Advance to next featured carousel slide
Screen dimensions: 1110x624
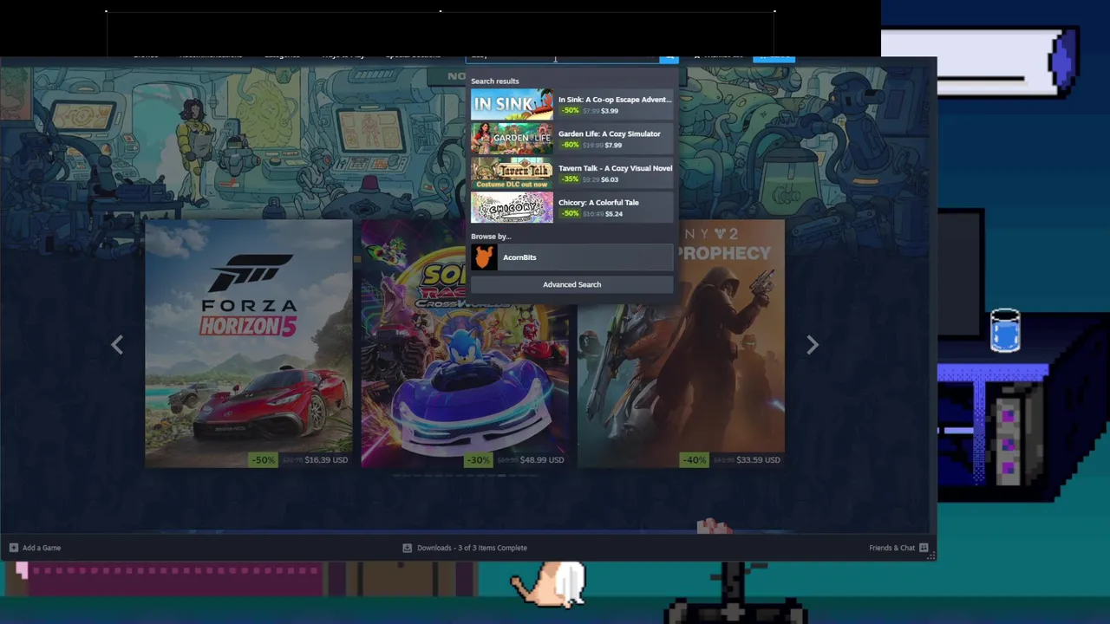[x=813, y=345]
